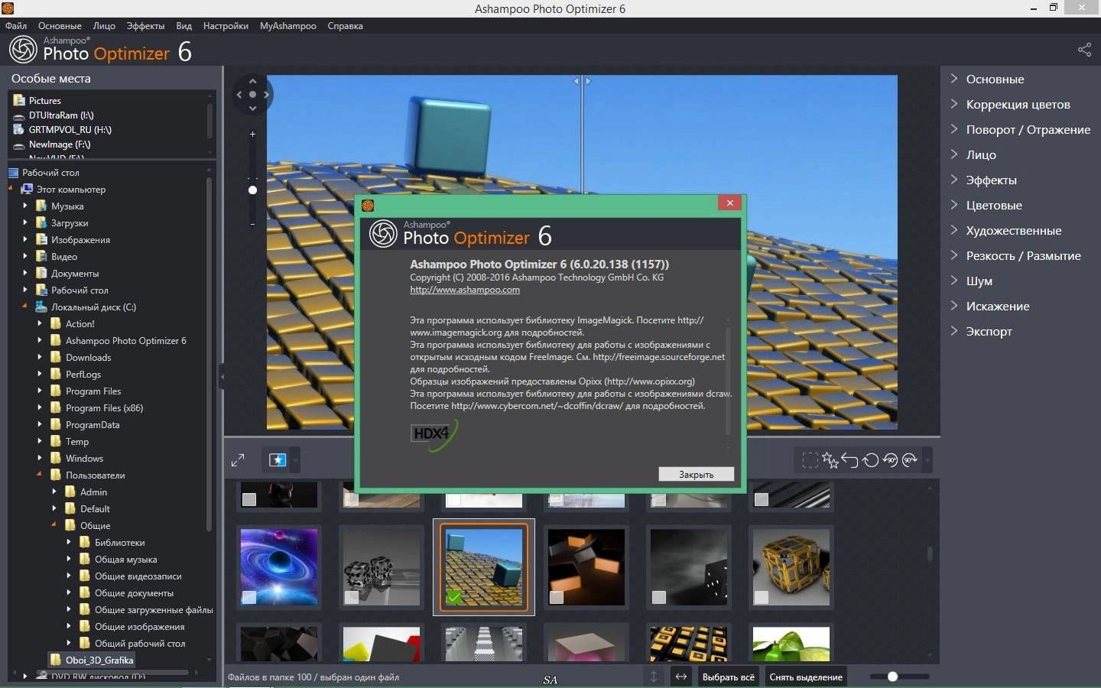
Task: Open the Лицо menu
Action: (x=104, y=26)
